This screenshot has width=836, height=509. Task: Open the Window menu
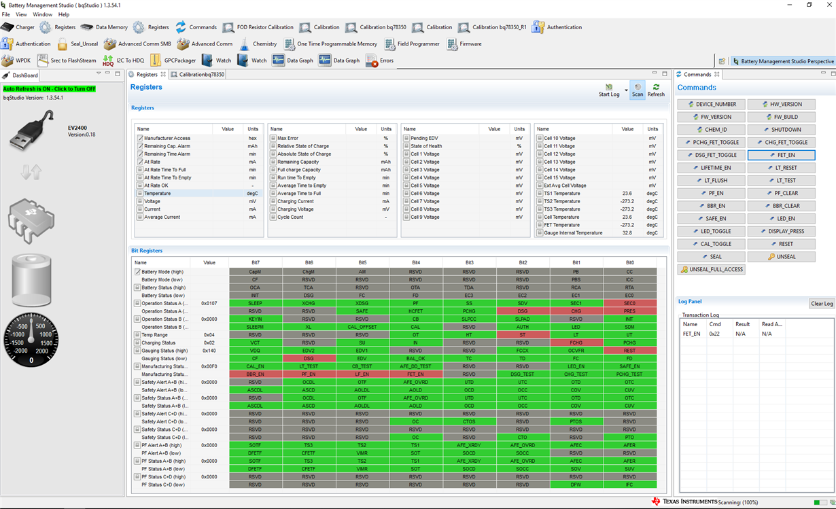[42, 14]
